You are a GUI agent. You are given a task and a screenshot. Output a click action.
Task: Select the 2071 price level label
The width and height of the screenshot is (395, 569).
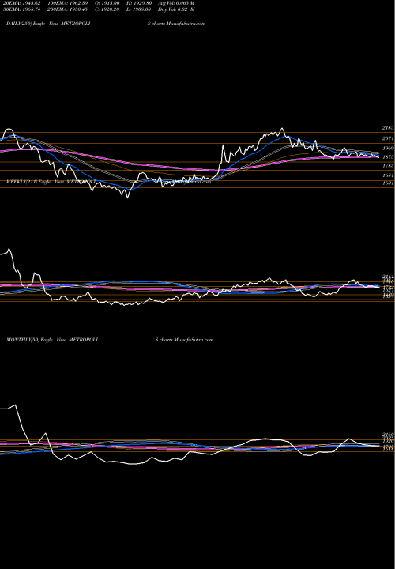pos(388,138)
